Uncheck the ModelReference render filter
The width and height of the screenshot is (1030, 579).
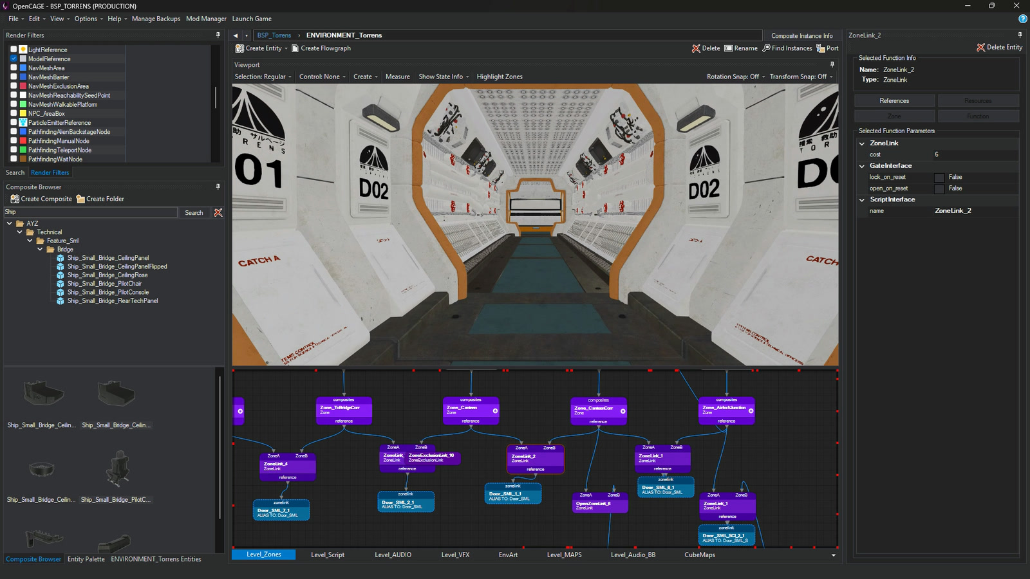point(14,59)
